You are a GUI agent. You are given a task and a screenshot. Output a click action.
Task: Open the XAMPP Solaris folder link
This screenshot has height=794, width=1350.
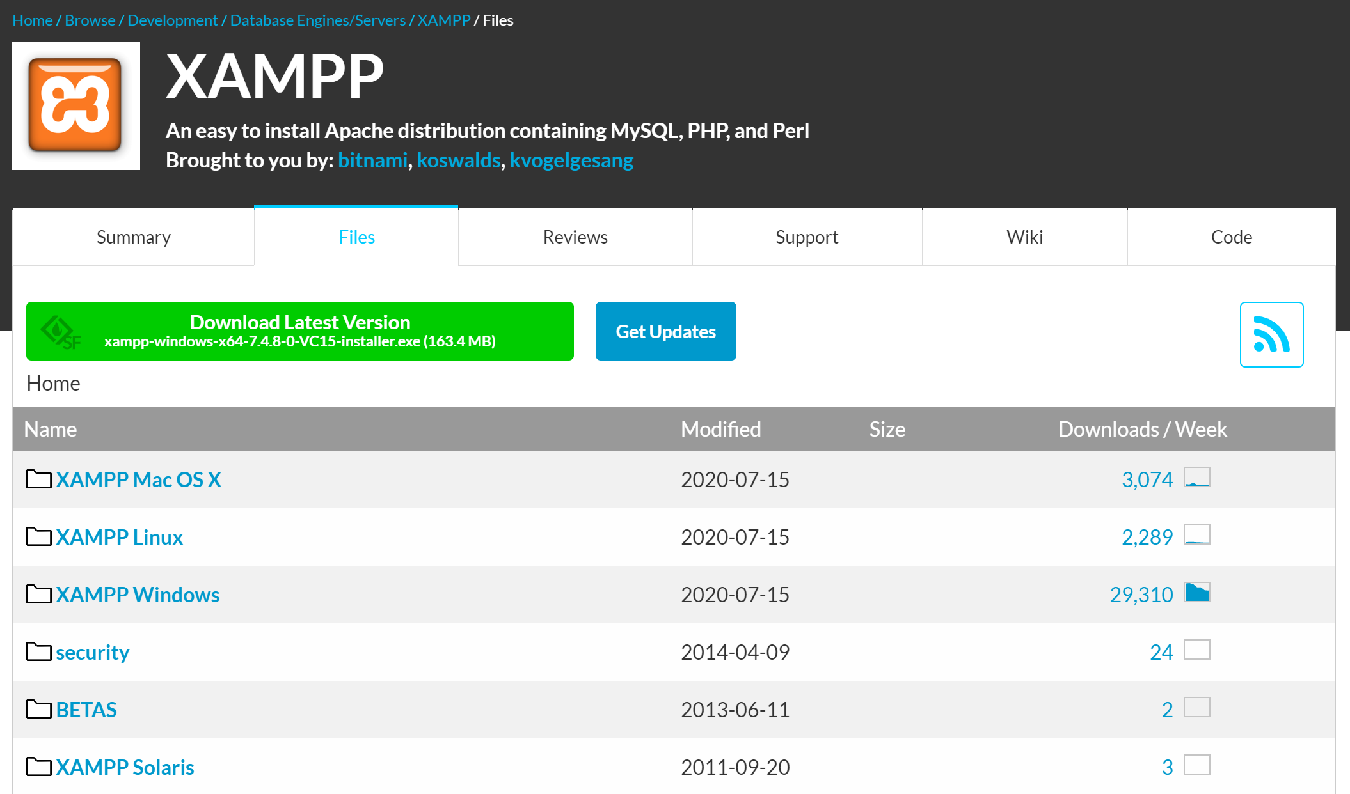[125, 767]
